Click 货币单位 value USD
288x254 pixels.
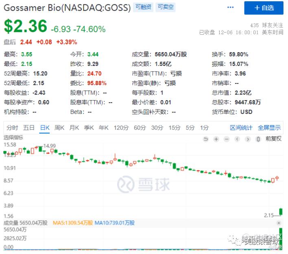pos(247,112)
